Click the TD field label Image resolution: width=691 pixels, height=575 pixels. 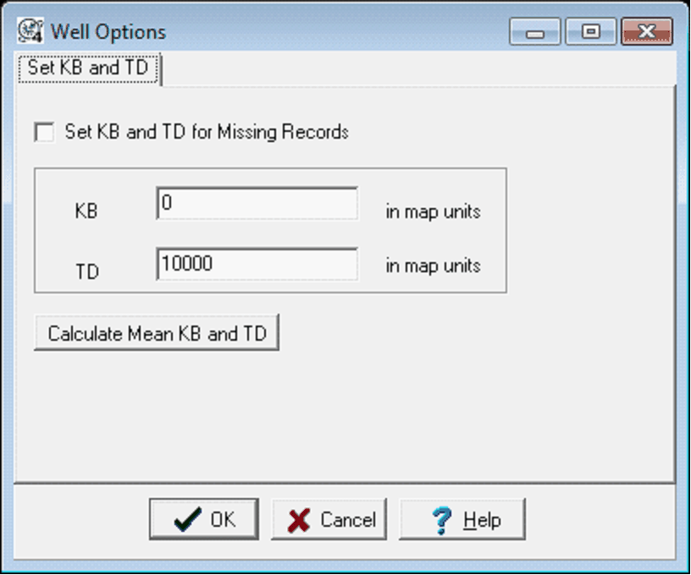(x=86, y=271)
